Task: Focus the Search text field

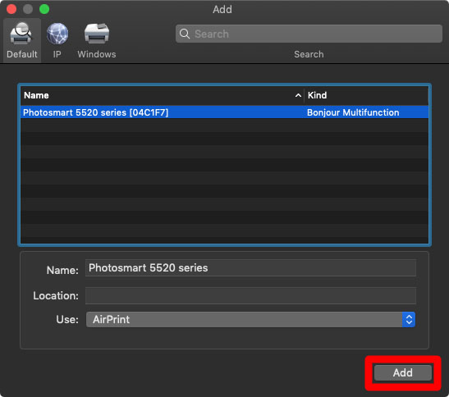Action: tap(309, 34)
